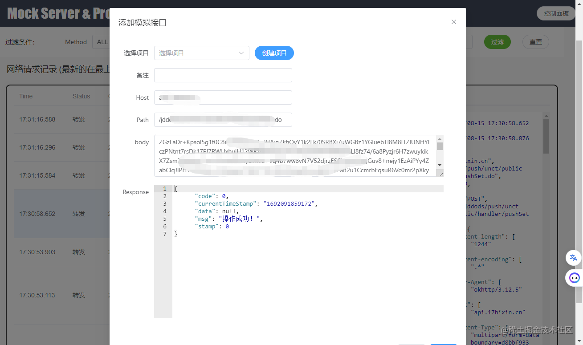Click the purple assistant floating icon
Screen dimensions: 583x345
574,278
